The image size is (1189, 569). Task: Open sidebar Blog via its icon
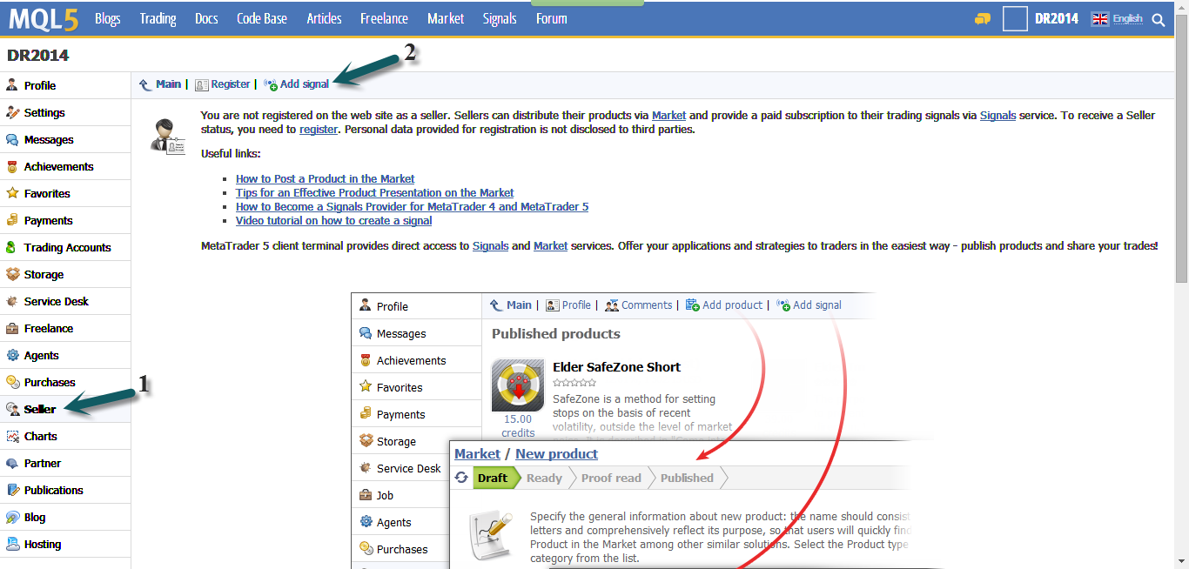point(12,517)
